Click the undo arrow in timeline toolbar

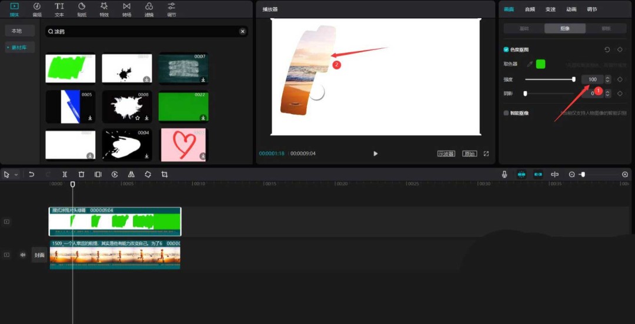pos(31,175)
